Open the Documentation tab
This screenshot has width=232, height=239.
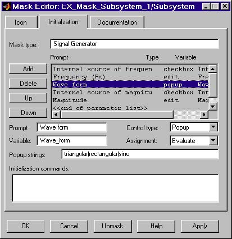pyautogui.click(x=117, y=22)
